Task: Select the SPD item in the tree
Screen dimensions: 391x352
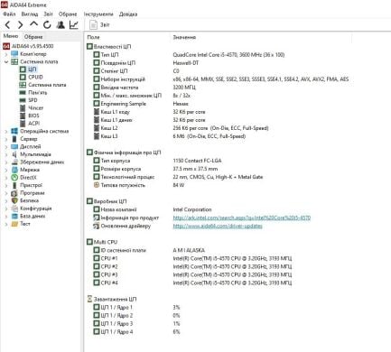Action: (29, 100)
